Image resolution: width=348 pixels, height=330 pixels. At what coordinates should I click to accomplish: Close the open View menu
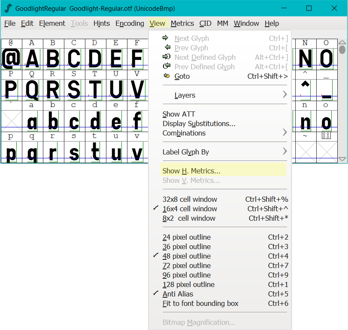click(157, 23)
